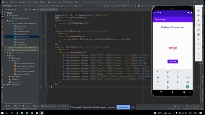The width and height of the screenshot is (205, 115).
Task: Click the Chrome taskbar icon
Action: point(32,113)
